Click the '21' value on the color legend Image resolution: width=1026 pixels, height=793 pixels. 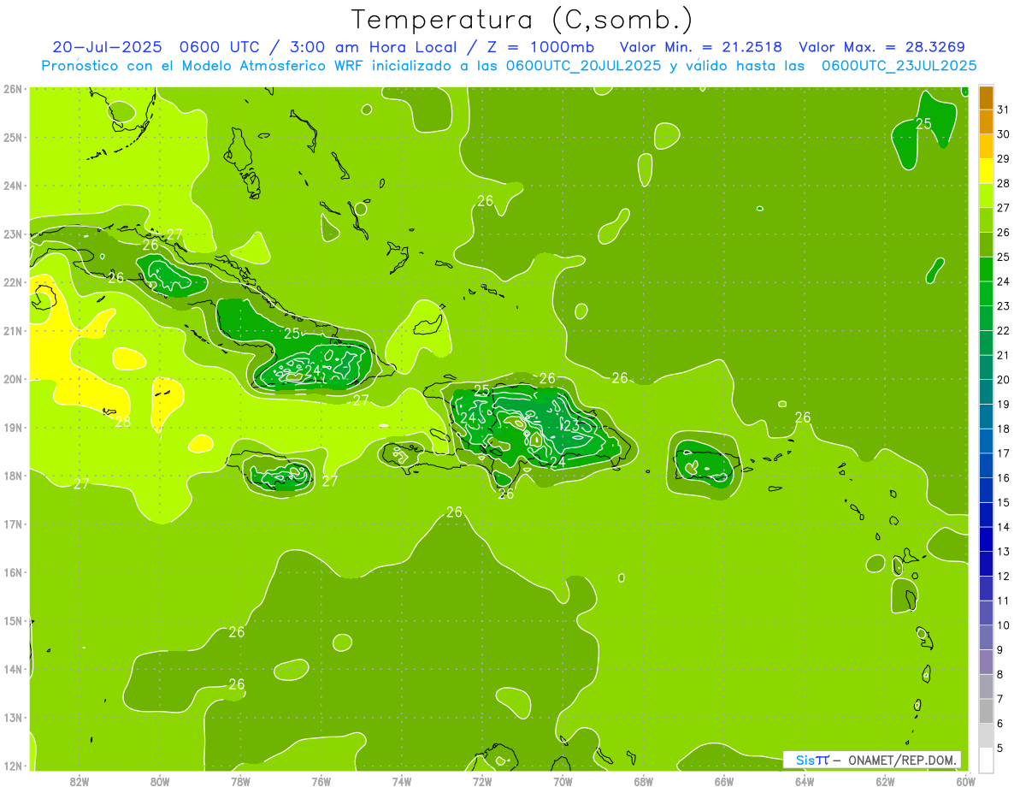(1003, 355)
